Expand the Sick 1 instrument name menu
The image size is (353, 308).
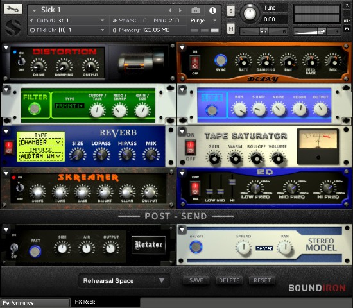click(x=34, y=10)
